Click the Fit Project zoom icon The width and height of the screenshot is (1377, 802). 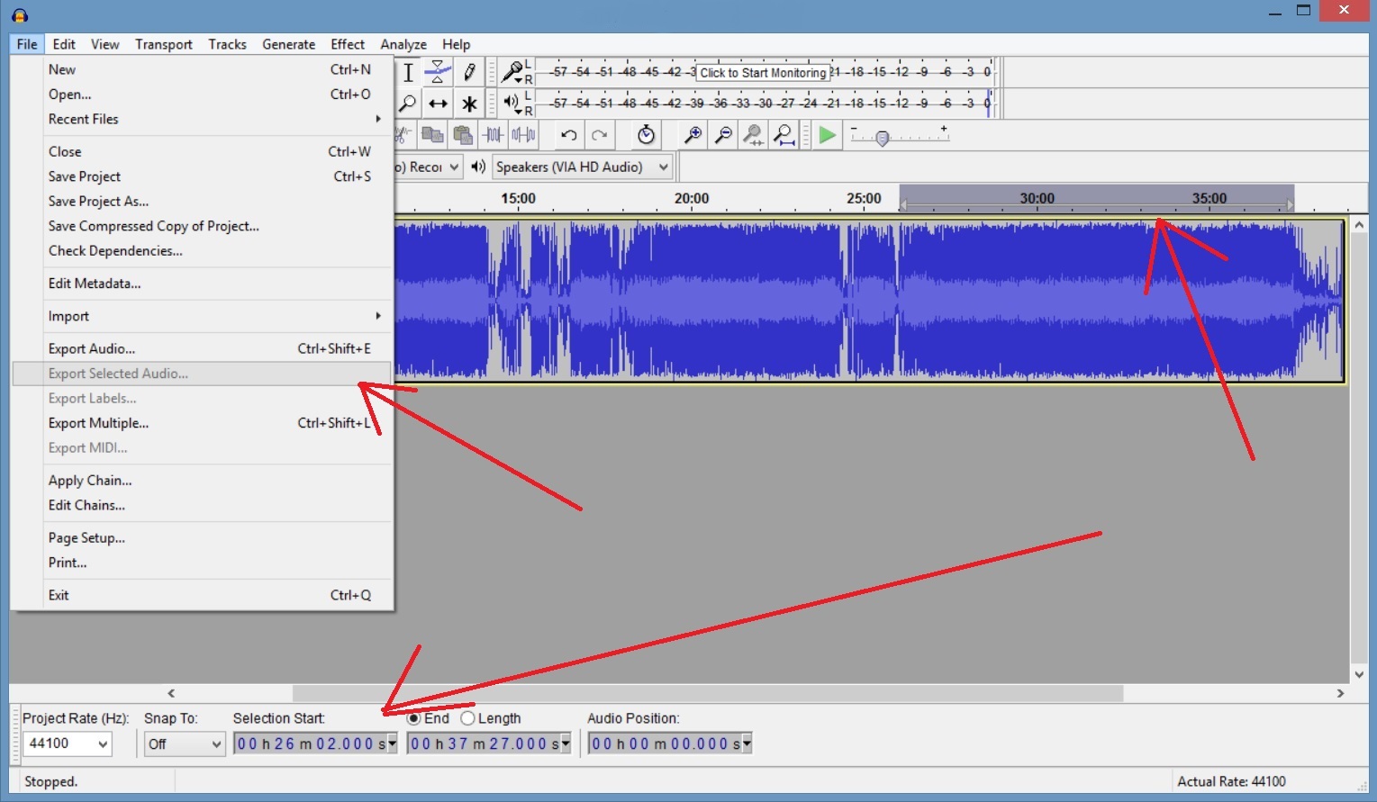coord(784,135)
